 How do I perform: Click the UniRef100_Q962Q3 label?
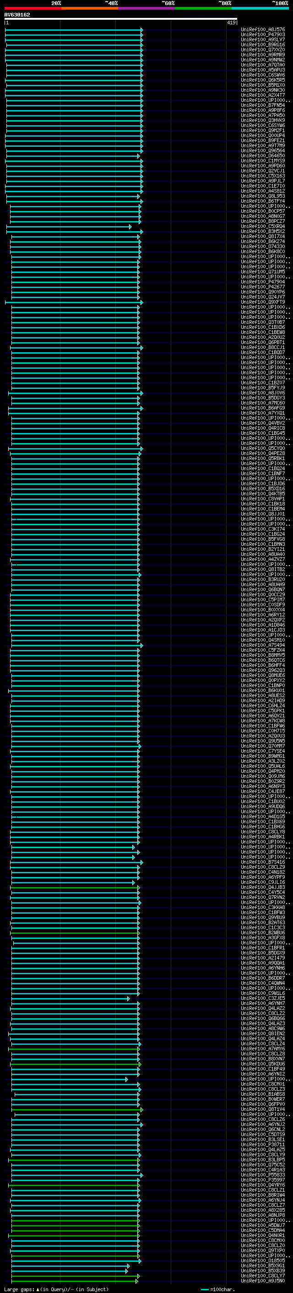(x=263, y=670)
